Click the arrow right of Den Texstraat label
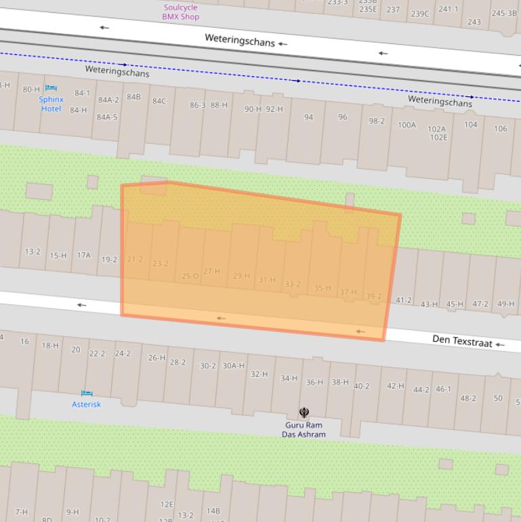This screenshot has width=521, height=522. coord(500,345)
